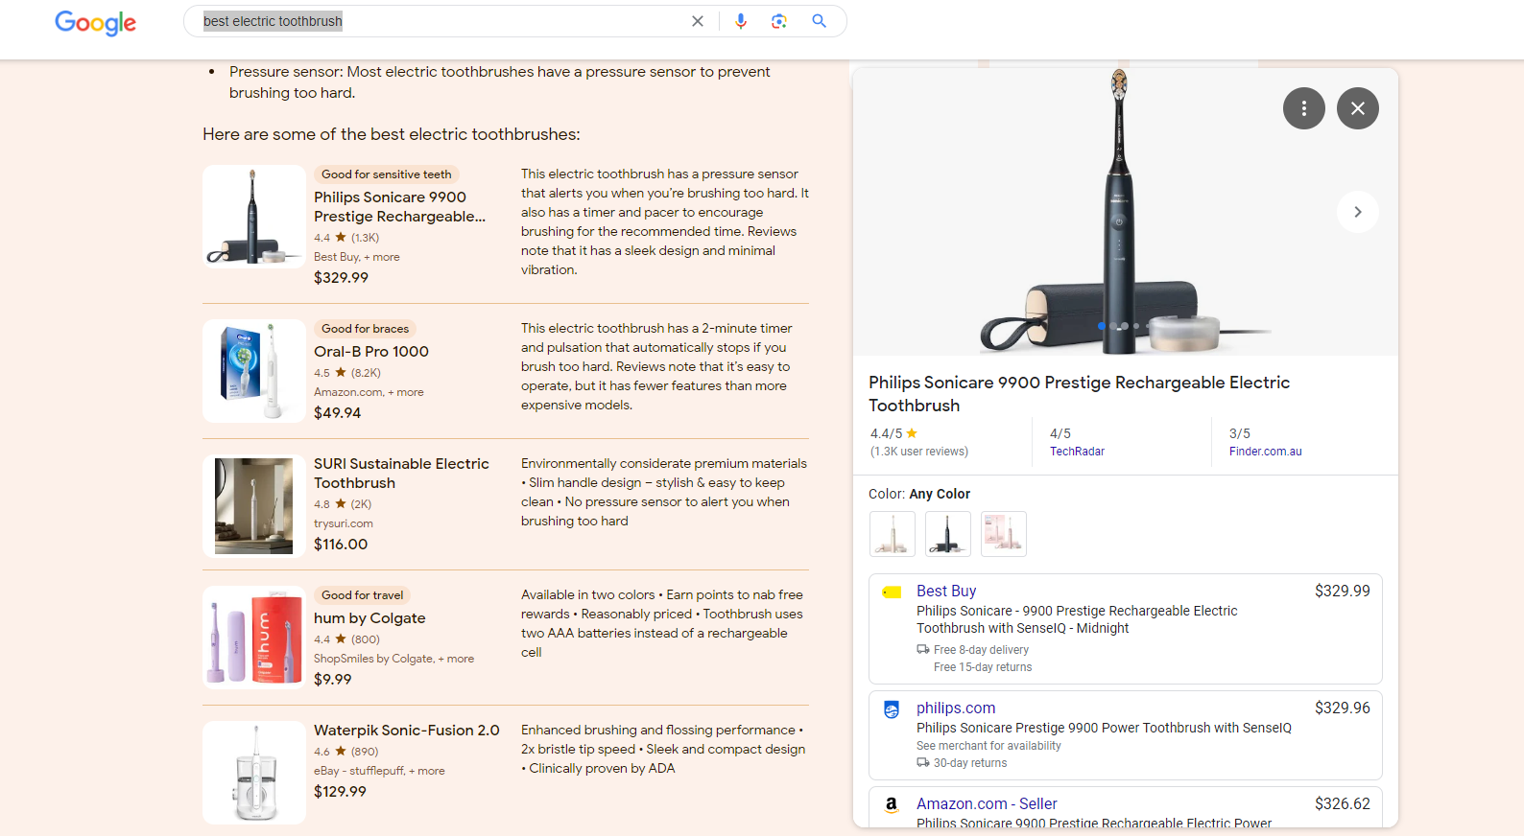
Task: Click the magnifying glass search icon
Action: point(819,21)
